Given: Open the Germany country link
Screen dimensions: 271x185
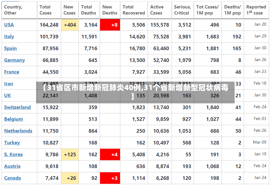Looking at the screenshot, I should click(15, 60).
